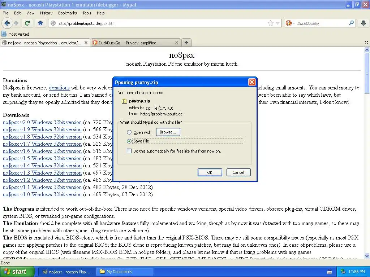Open the View menu
The height and width of the screenshot is (277, 370).
(x=30, y=13)
